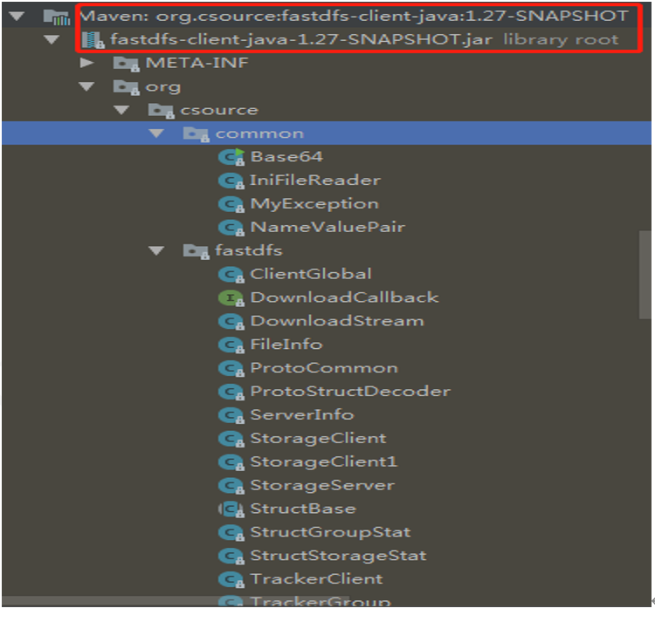Open the StructBase class

tap(303, 509)
